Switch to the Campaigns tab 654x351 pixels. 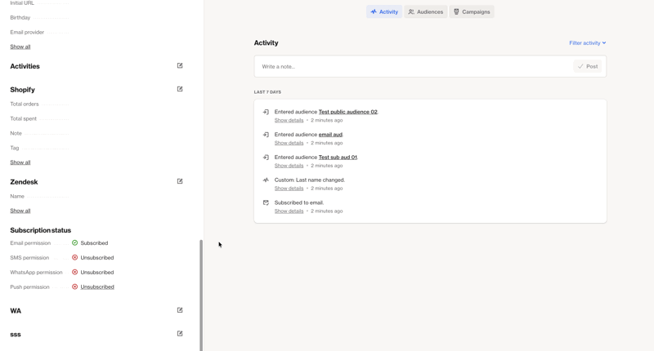tap(472, 12)
